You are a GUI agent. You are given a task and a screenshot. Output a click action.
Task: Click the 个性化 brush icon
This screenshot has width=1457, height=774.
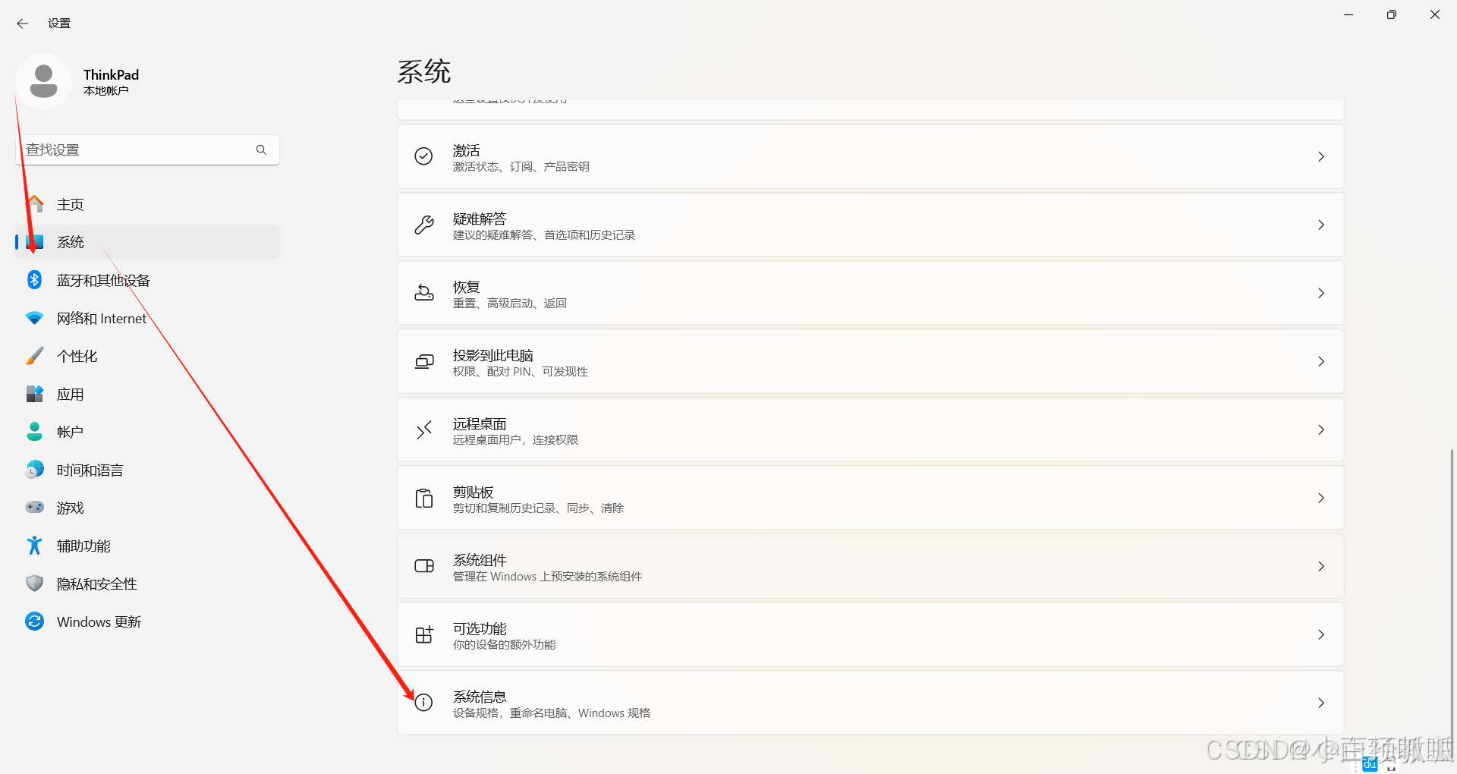34,355
